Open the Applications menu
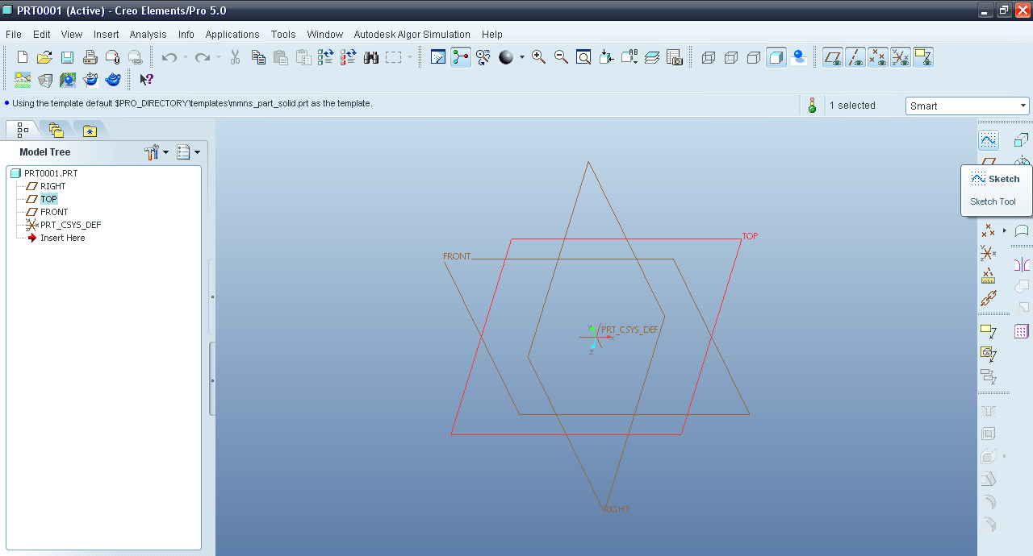 (x=232, y=35)
